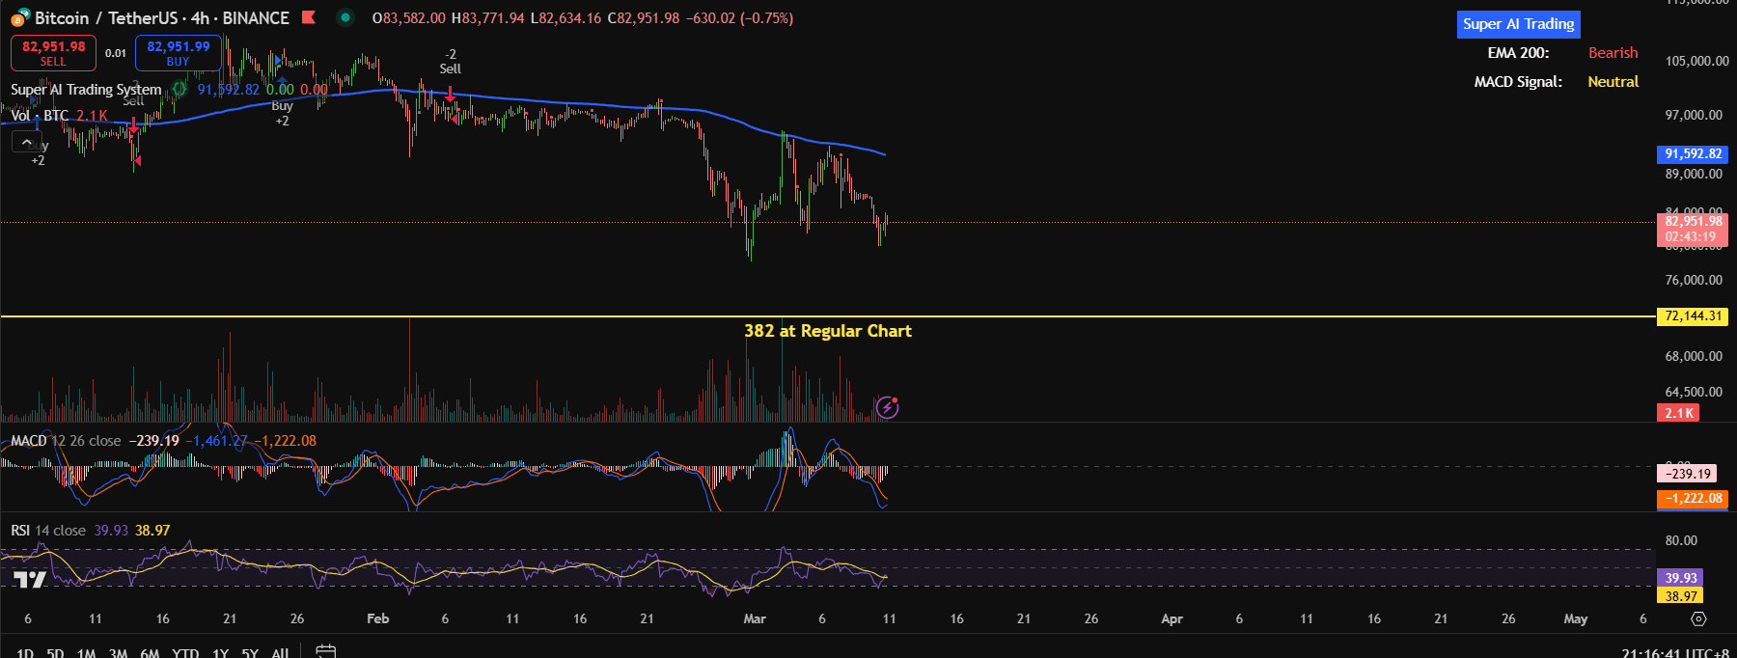This screenshot has width=1737, height=658.
Task: Click the red SELL price button
Action: 53,53
